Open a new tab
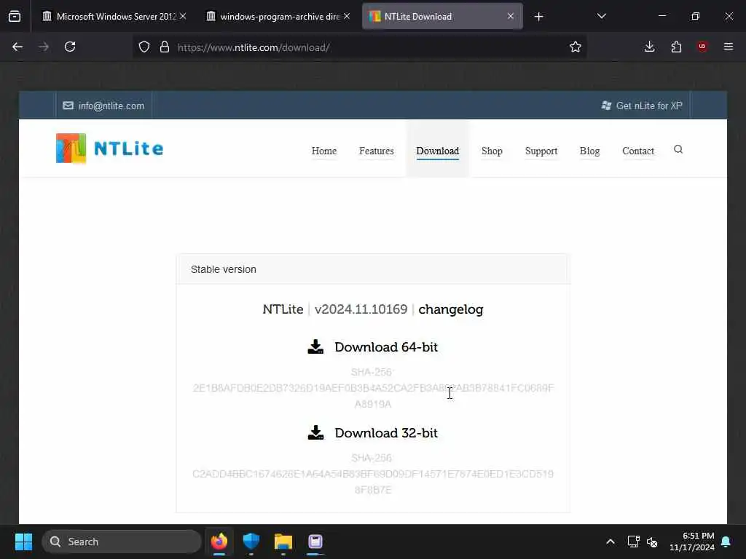746x559 pixels. coord(538,17)
